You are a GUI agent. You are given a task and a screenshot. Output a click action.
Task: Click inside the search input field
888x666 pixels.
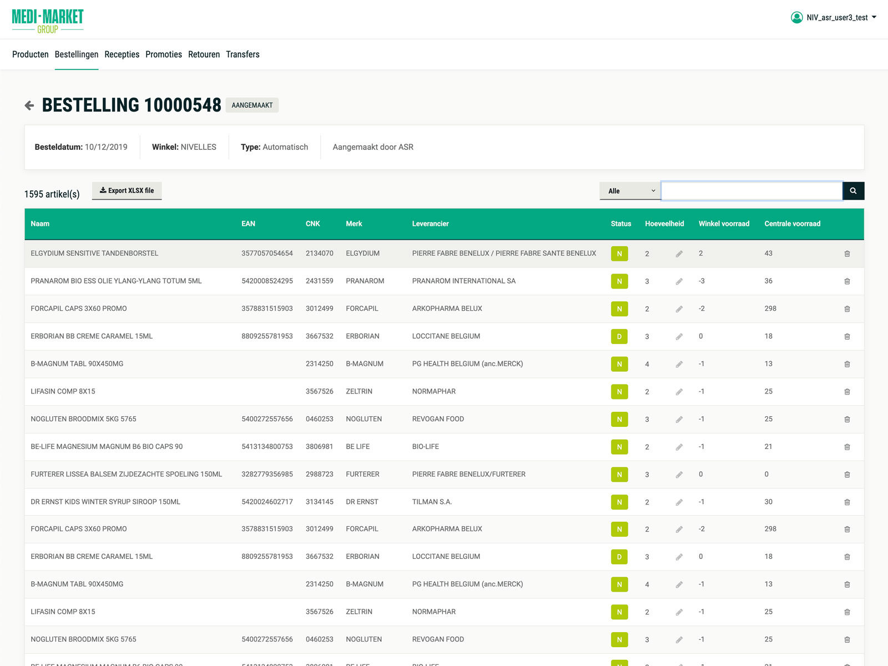tap(751, 190)
